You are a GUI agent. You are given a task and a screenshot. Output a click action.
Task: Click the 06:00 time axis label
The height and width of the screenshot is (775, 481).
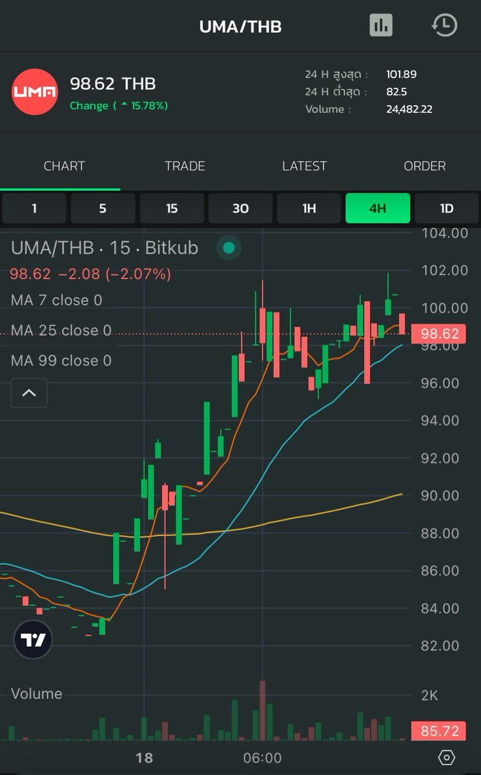coord(262,758)
